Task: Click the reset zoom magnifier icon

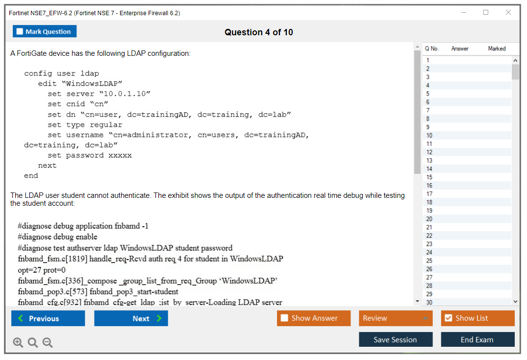Action: tap(33, 343)
